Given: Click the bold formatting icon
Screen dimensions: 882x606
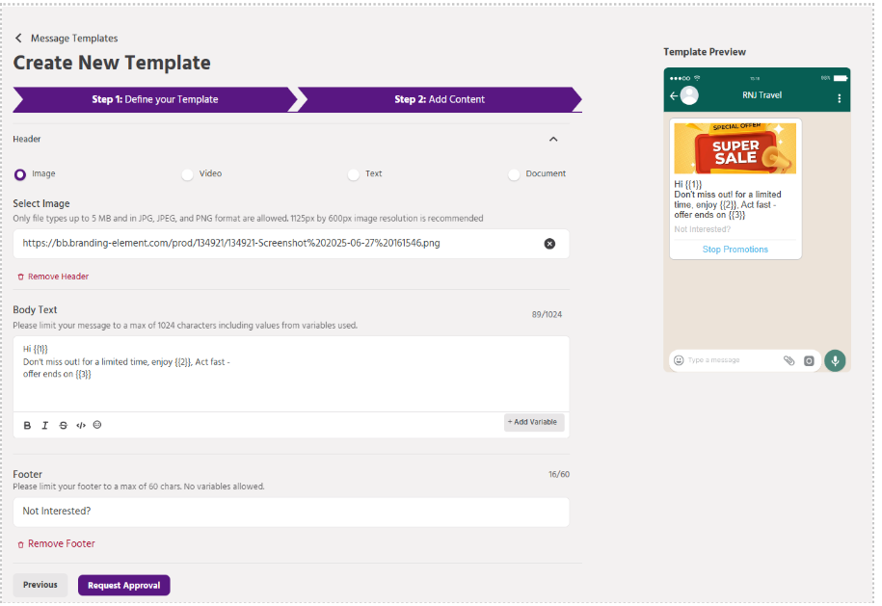Looking at the screenshot, I should pyautogui.click(x=27, y=425).
